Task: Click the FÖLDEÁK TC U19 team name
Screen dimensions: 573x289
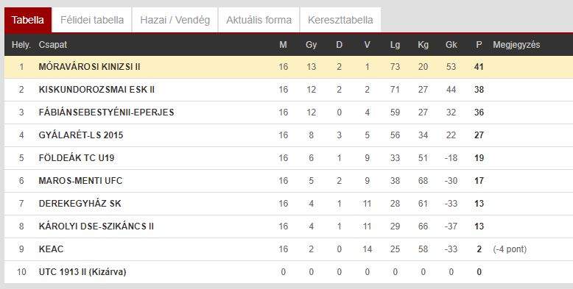Action: 77,158
